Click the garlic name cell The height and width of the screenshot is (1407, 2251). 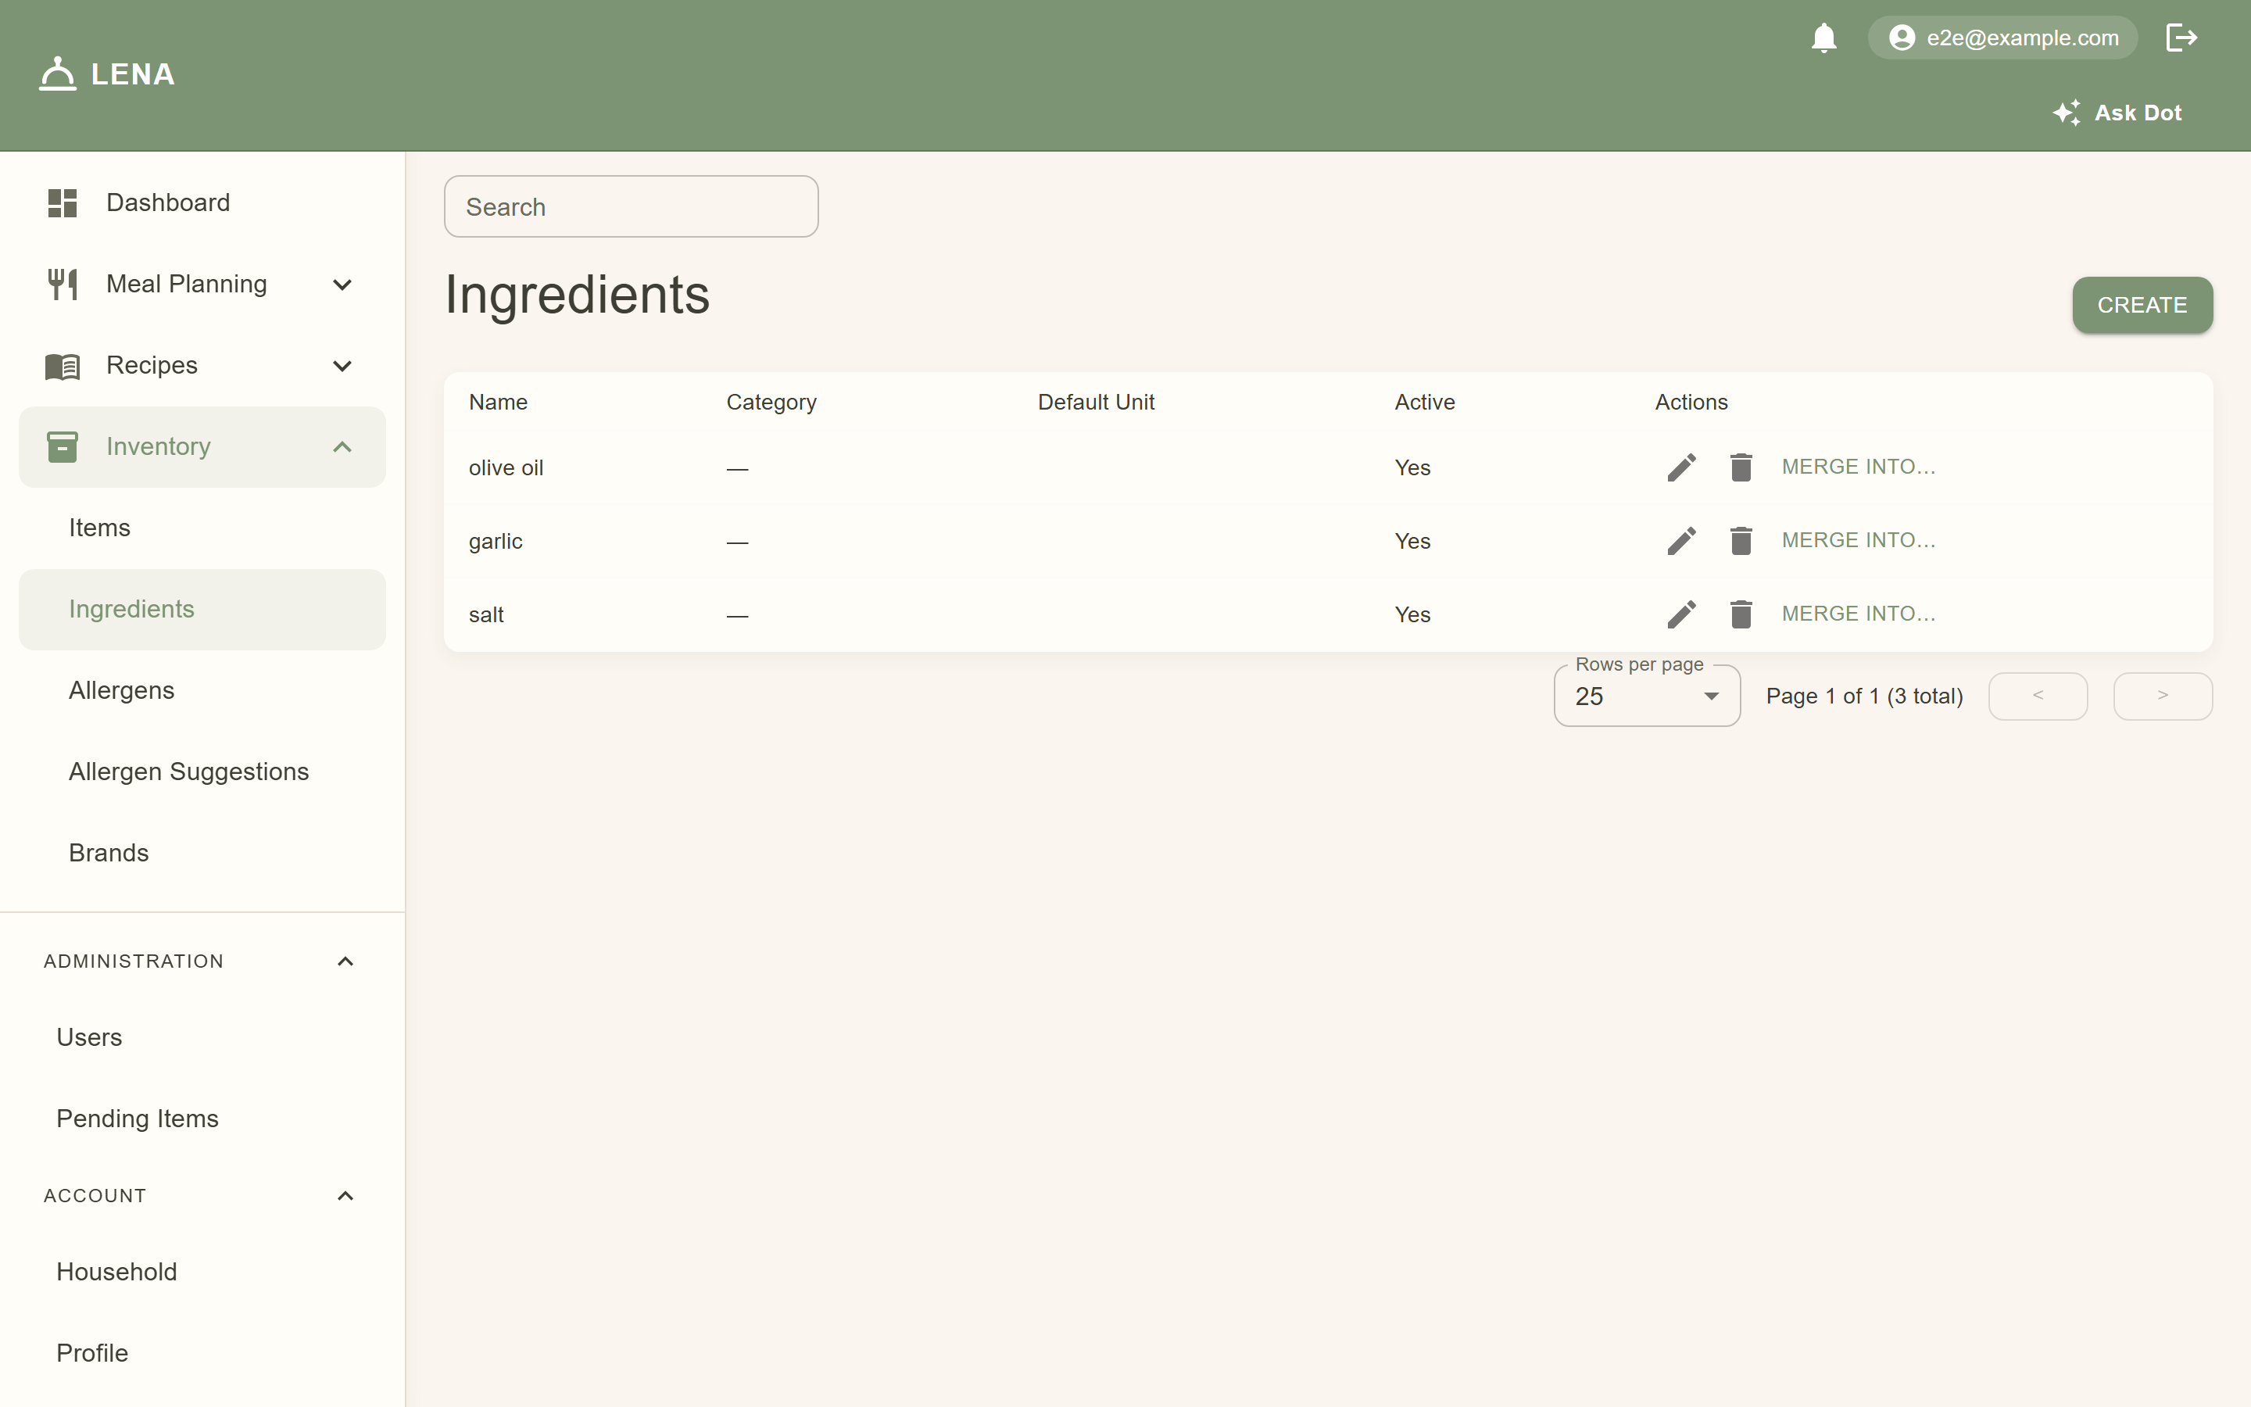coord(496,542)
